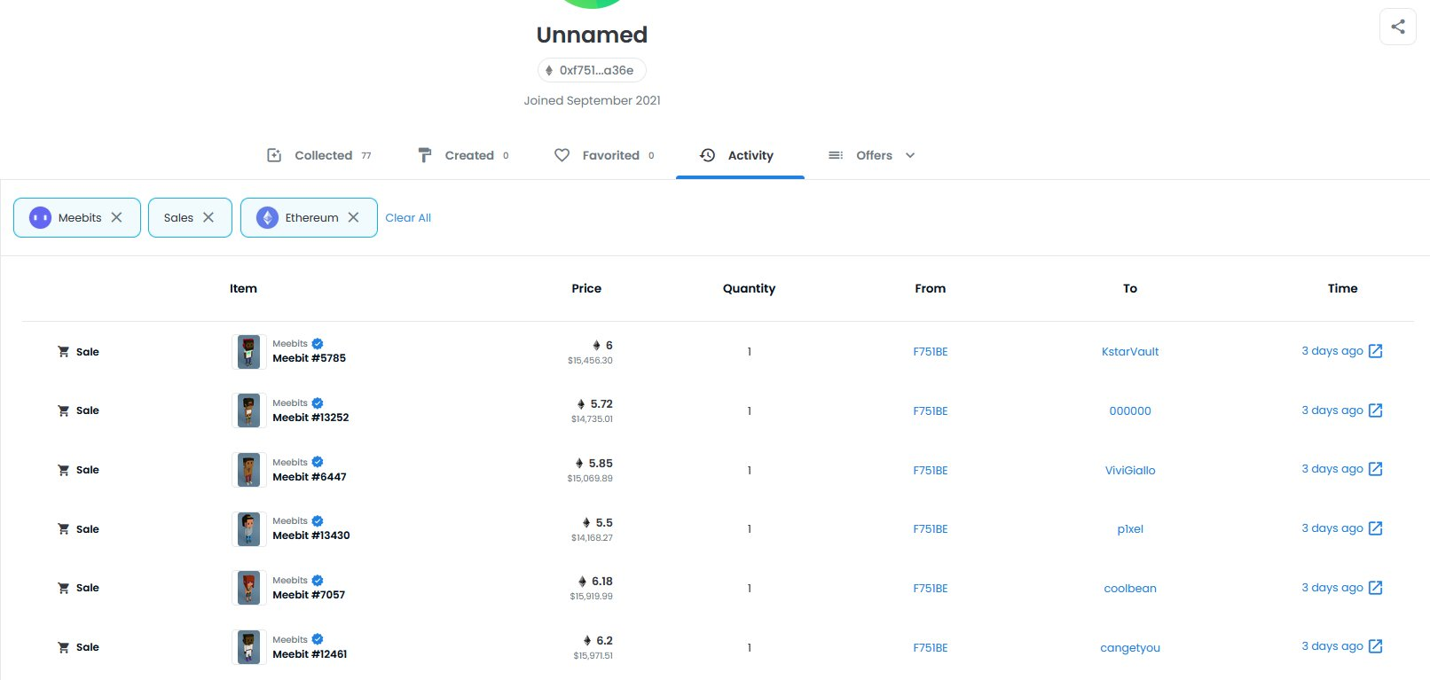Open buyer cangetyou profile
The height and width of the screenshot is (680, 1430).
[1130, 648]
